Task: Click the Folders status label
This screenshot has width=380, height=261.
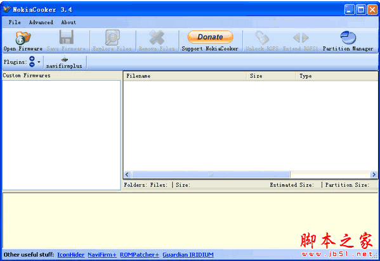Action: [136, 185]
